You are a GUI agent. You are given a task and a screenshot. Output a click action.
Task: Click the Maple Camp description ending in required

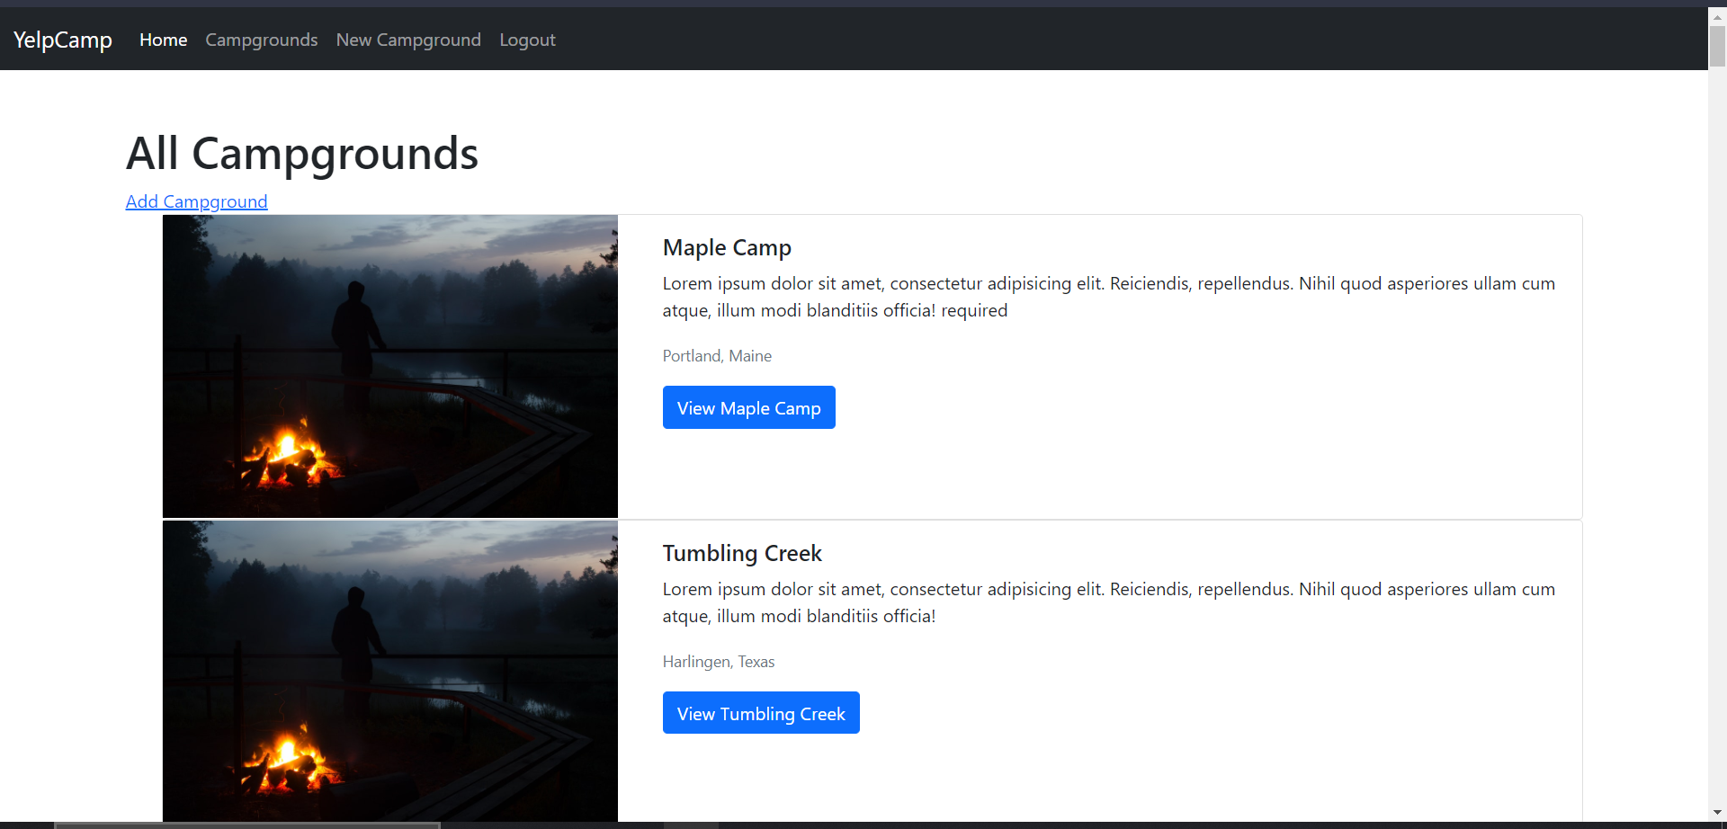tap(1109, 297)
